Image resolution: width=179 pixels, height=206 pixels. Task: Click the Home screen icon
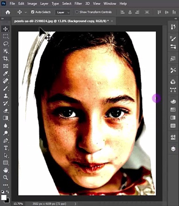pos(8,12)
